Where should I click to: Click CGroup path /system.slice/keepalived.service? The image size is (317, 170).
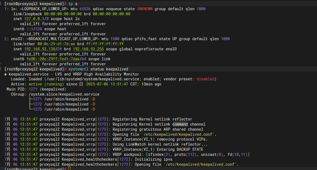point(64,94)
